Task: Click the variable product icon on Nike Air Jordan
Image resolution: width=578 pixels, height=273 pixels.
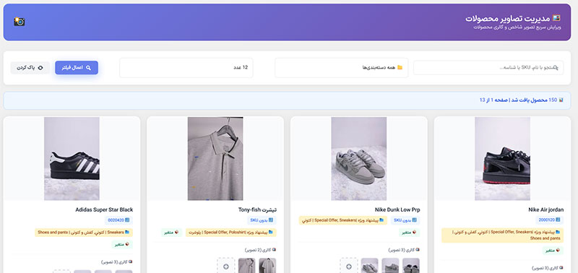Action: tap(558, 251)
